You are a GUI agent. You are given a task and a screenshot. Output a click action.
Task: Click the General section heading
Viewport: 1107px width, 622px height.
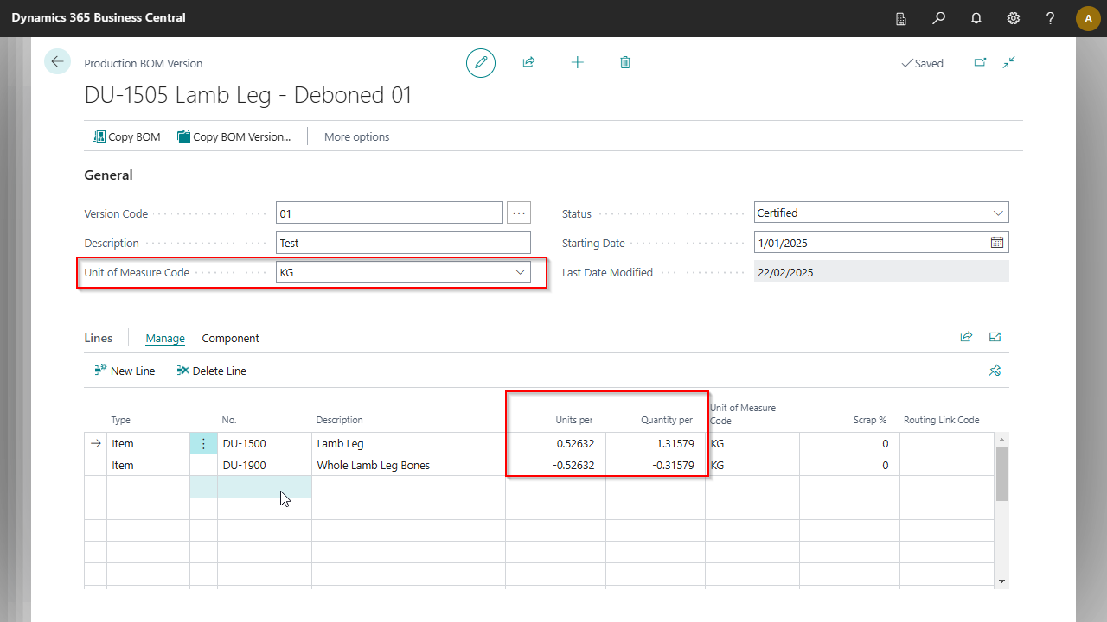tap(108, 175)
